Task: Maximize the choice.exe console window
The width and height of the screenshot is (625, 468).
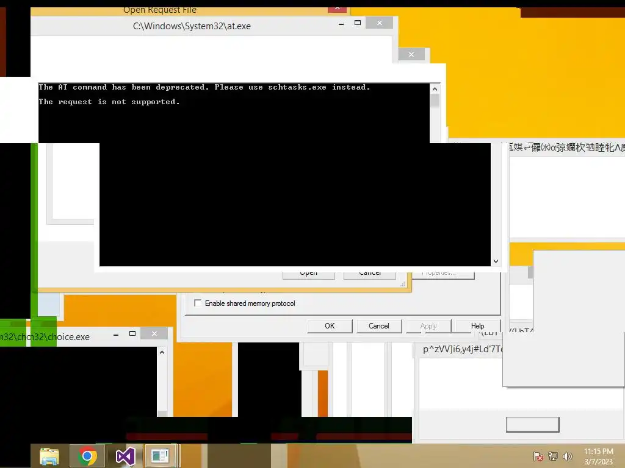Action: [132, 333]
